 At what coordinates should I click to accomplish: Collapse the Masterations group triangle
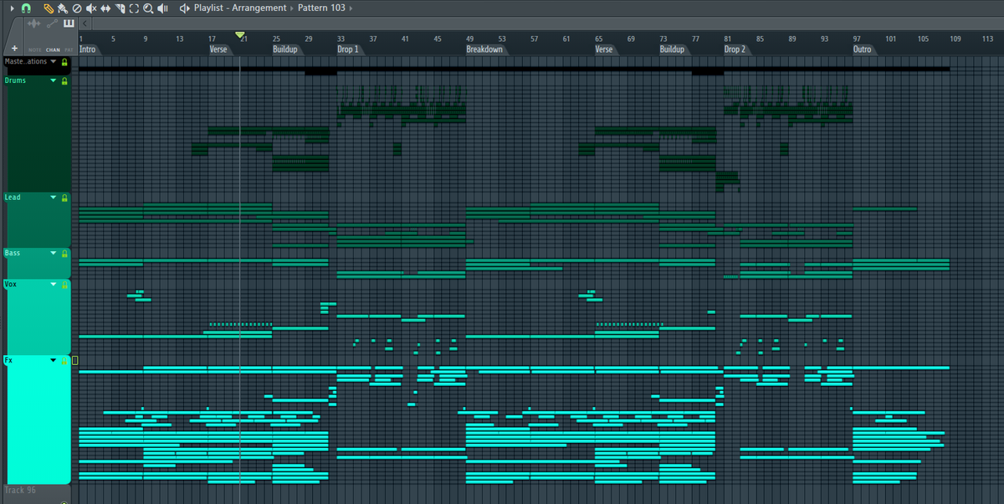pyautogui.click(x=54, y=62)
